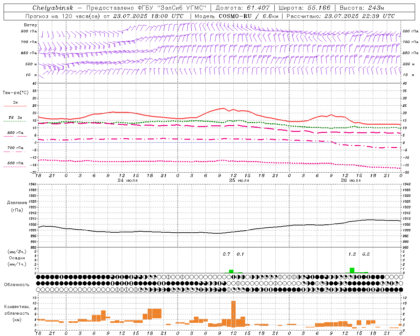Viewport: 420px width, 336px height.
Task: Click the Chelyabinsk station title
Action: pyautogui.click(x=52, y=8)
